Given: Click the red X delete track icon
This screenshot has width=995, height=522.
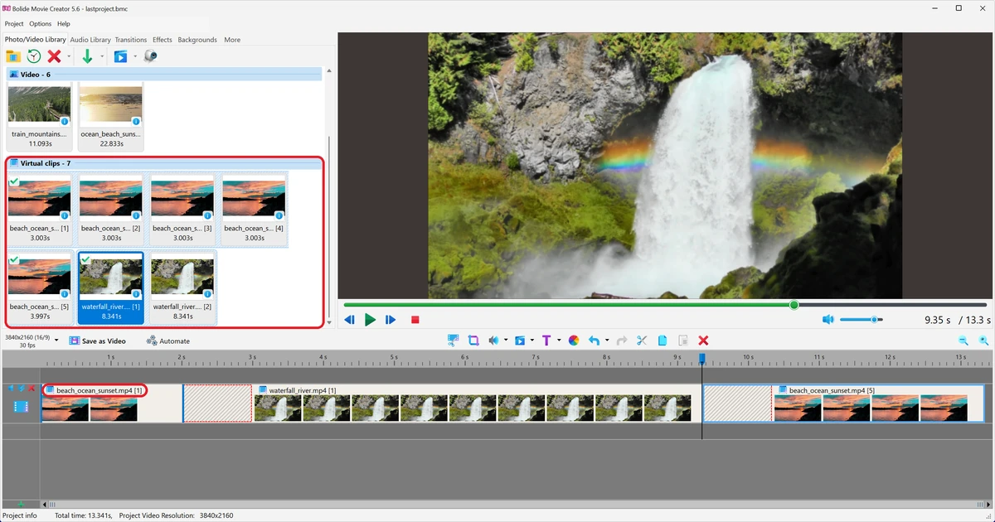Looking at the screenshot, I should [x=32, y=388].
